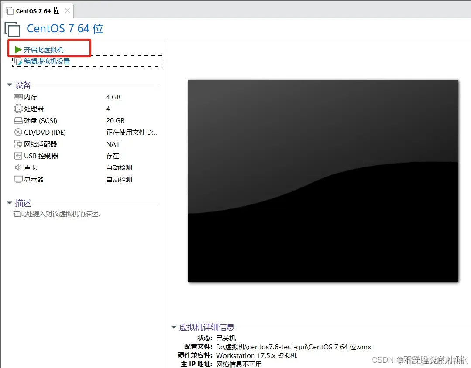Select the 显示器 row label
This screenshot has width=471, height=368.
pos(34,179)
